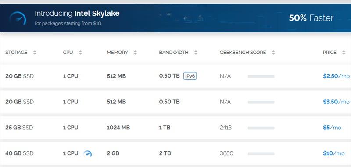
Task: Sort by Geekbench Score using its arrows
Action: (x=273, y=53)
